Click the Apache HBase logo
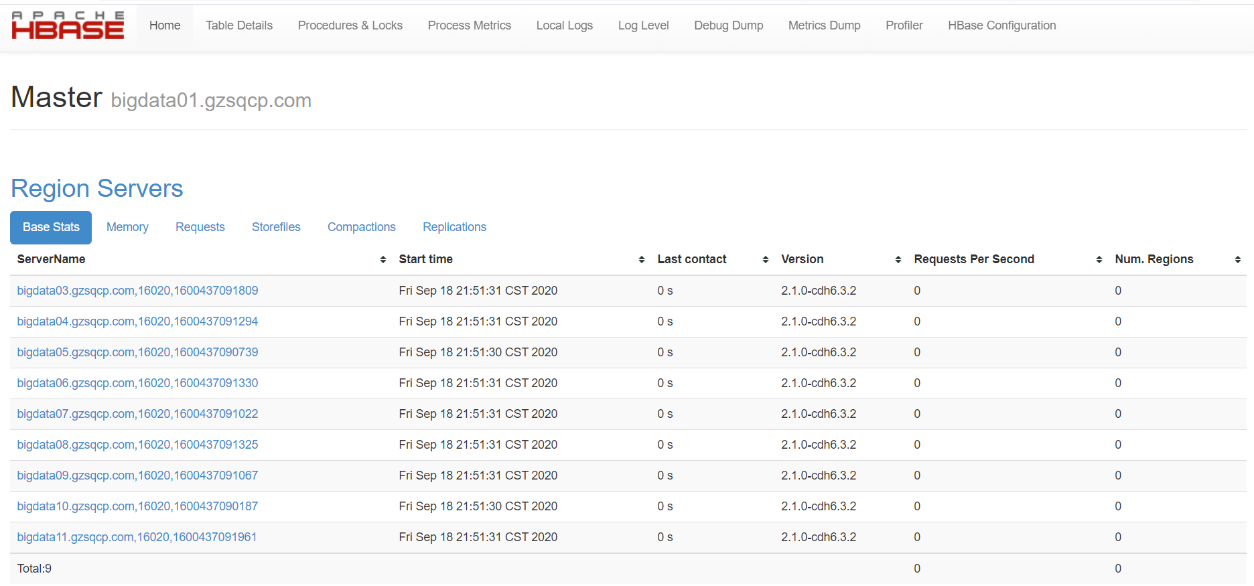 pos(68,25)
